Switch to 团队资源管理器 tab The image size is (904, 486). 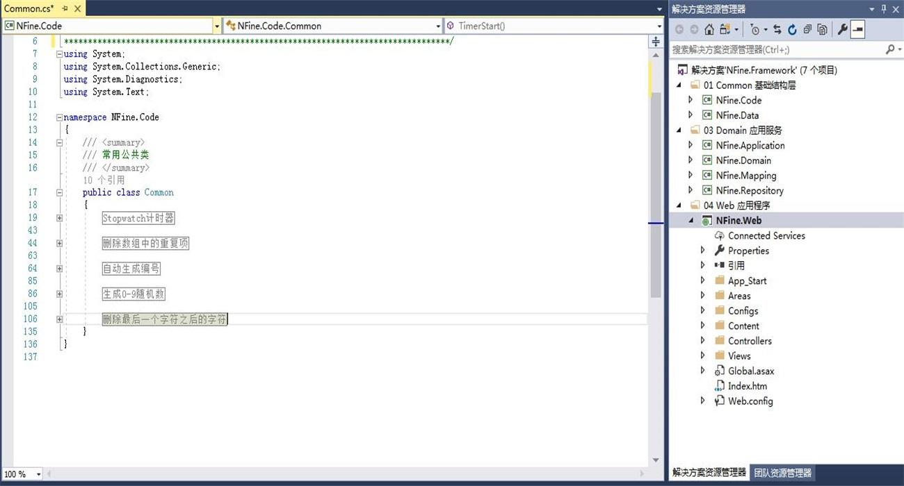[x=783, y=473]
